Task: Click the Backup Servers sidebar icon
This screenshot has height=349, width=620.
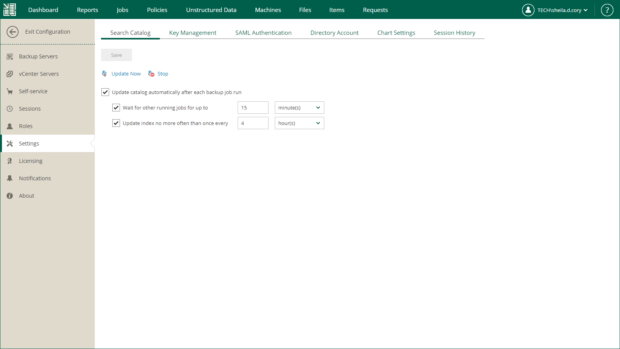Action: 10,56
